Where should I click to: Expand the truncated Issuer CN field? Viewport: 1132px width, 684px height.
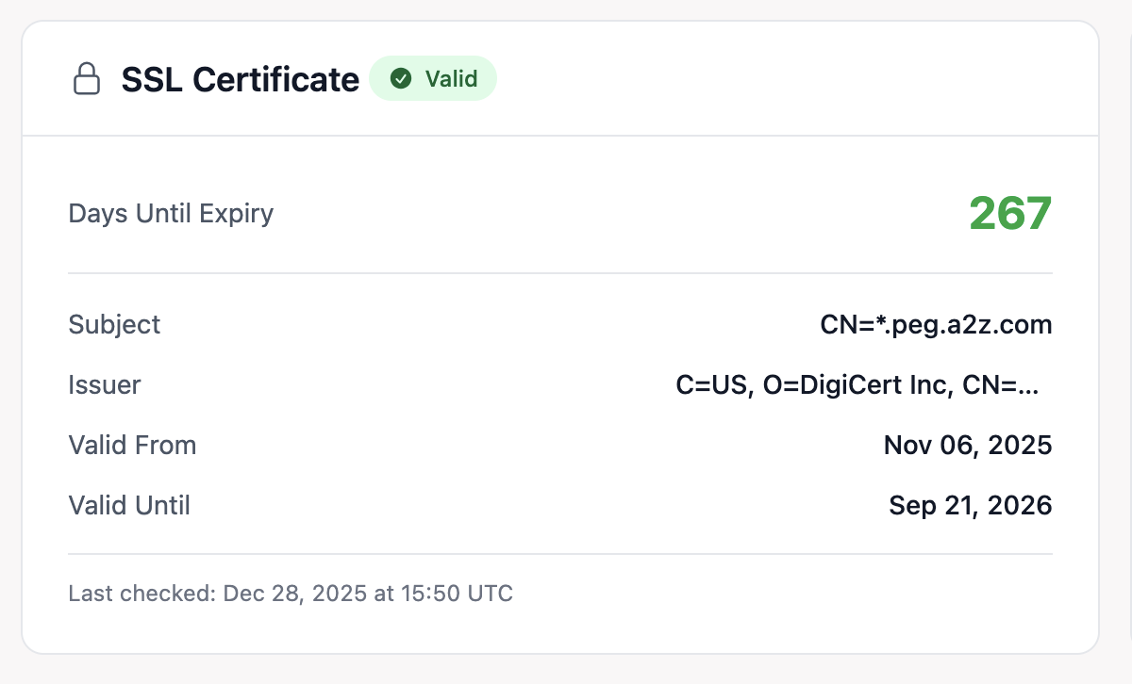(x=857, y=384)
